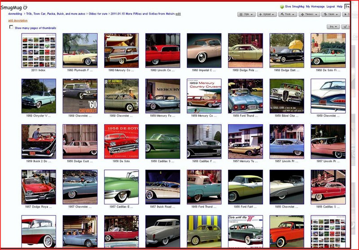Open the '60 Chevrolet ad cover thumbnail
The height and width of the screenshot is (250, 359).
[x=80, y=96]
